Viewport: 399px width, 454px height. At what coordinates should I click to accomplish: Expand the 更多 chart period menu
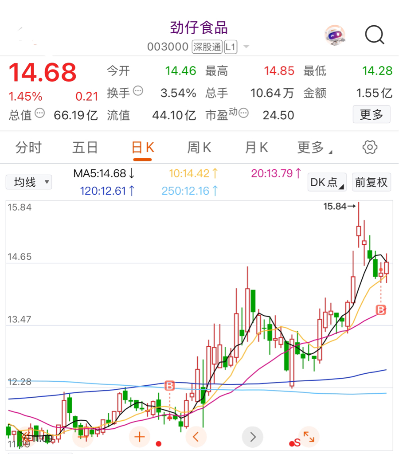coord(314,147)
